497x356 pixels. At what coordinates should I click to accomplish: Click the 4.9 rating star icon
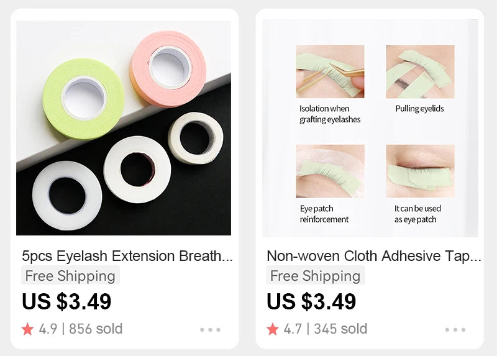tap(27, 329)
